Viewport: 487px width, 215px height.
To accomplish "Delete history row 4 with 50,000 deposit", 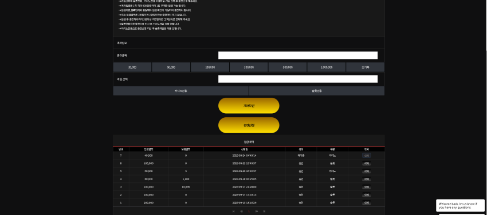I will point(367,179).
